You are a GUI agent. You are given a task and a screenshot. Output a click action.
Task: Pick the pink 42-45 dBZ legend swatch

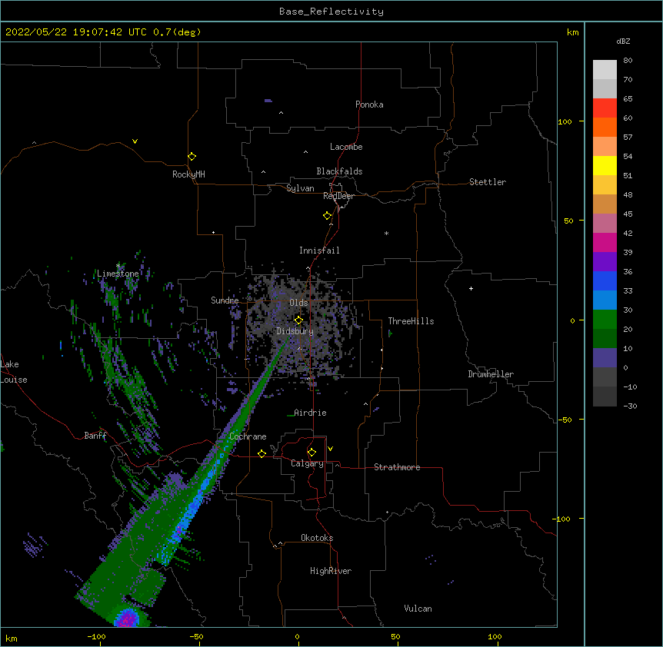coord(605,223)
